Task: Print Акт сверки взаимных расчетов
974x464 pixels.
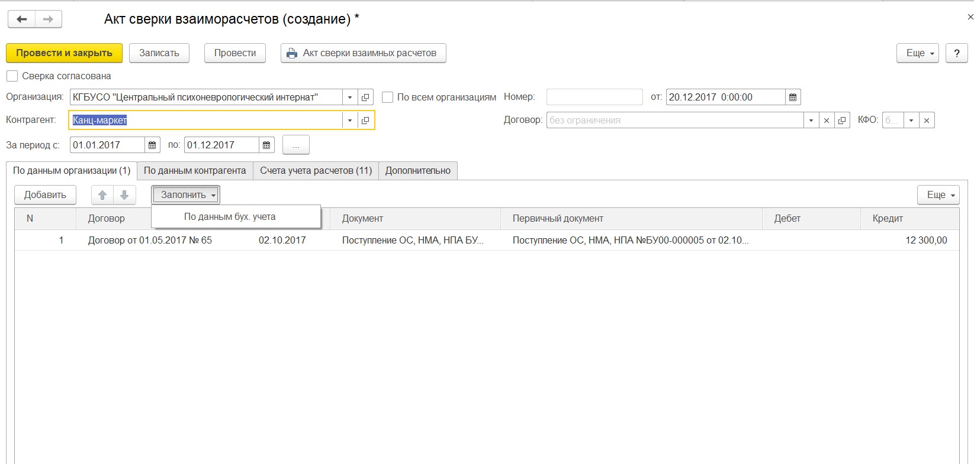Action: pos(364,53)
